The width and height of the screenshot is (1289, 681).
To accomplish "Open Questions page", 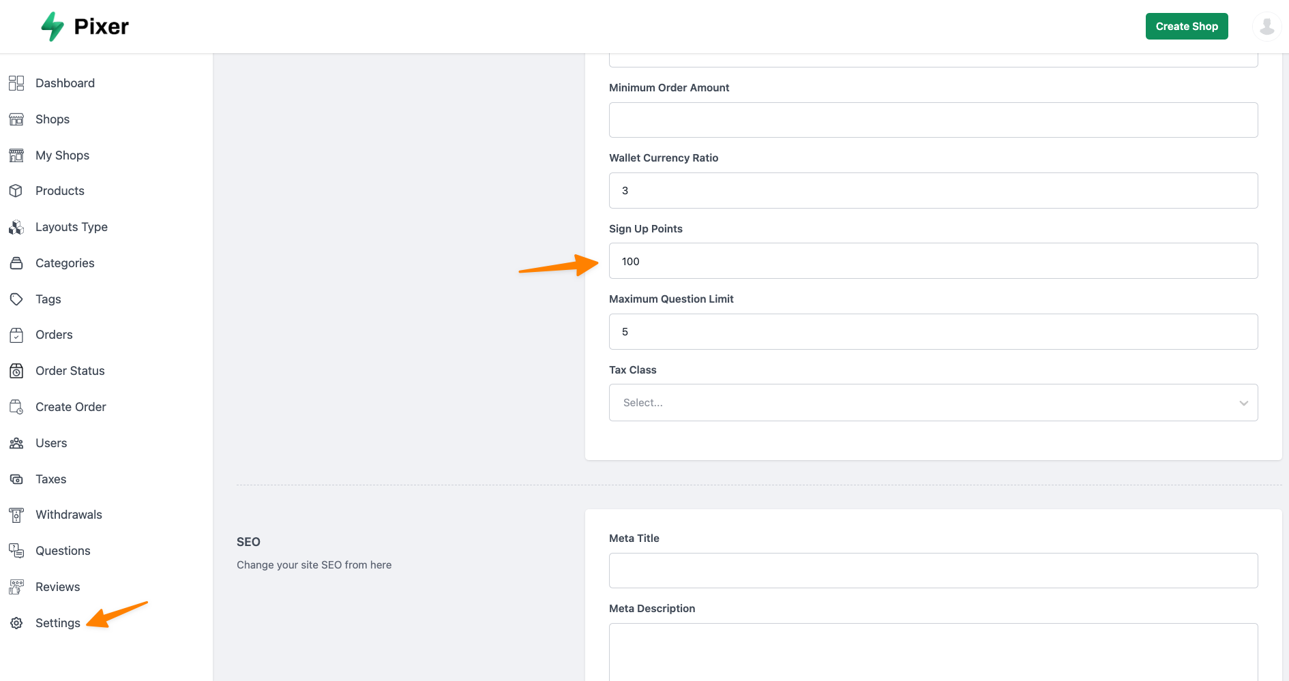I will point(63,551).
